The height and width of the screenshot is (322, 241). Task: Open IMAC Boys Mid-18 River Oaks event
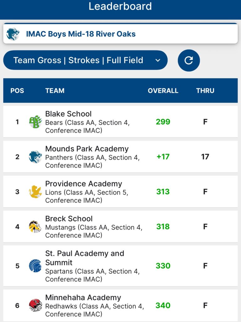tap(81, 34)
